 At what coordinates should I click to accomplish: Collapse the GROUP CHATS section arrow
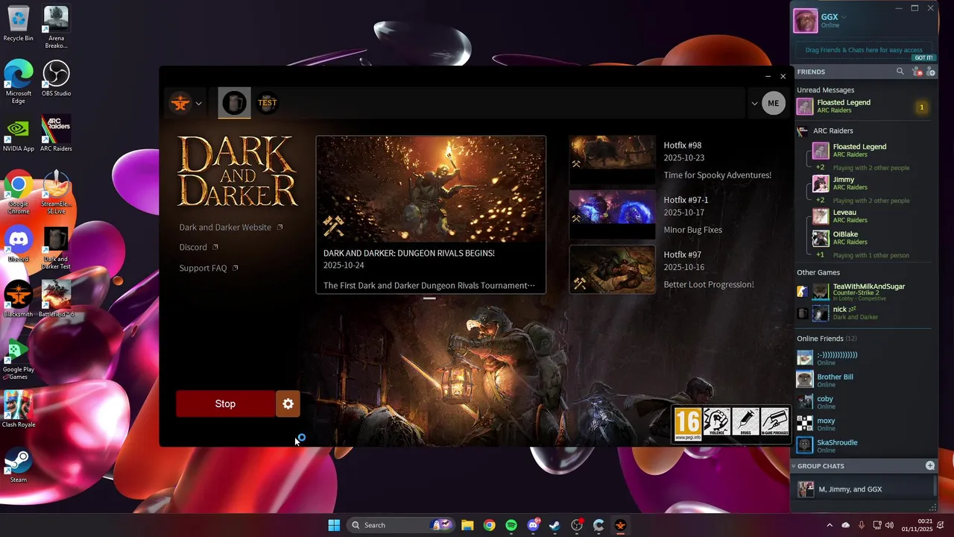[x=794, y=465]
